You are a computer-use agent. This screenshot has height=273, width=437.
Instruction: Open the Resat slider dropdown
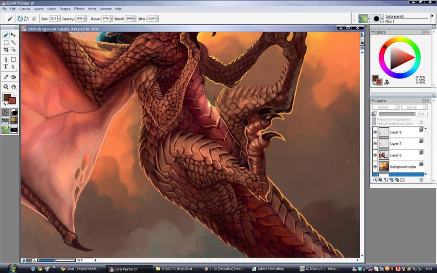pyautogui.click(x=112, y=18)
